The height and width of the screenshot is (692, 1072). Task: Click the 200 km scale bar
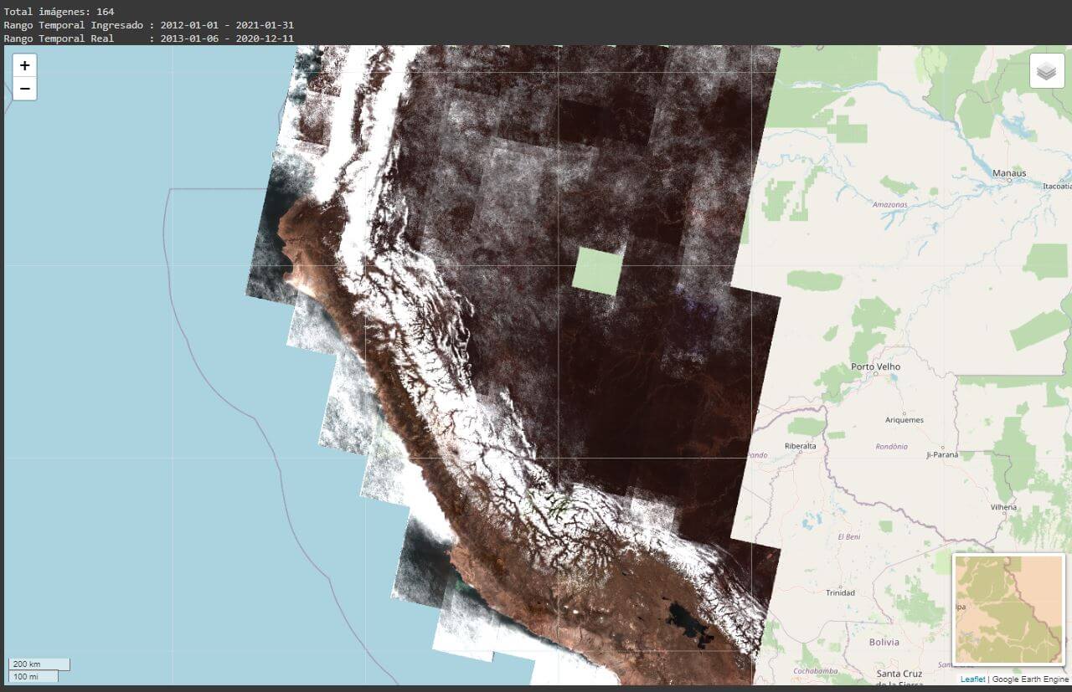39,664
